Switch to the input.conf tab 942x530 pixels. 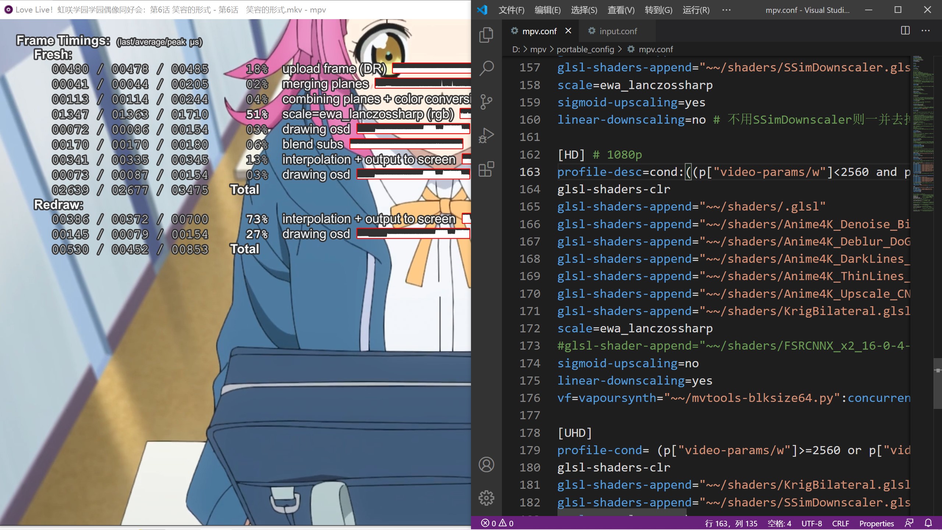(617, 31)
